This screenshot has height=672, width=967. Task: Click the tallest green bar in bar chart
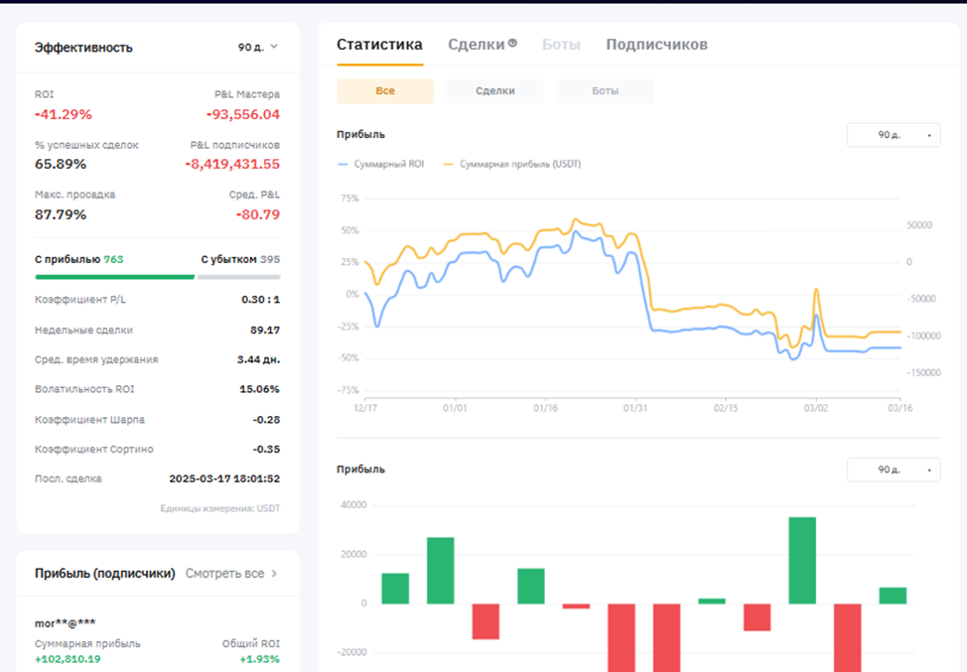[802, 560]
